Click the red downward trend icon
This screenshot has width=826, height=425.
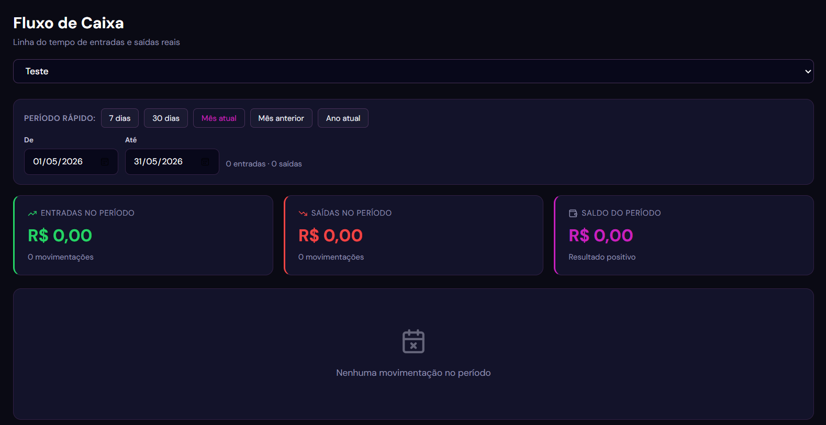point(303,213)
